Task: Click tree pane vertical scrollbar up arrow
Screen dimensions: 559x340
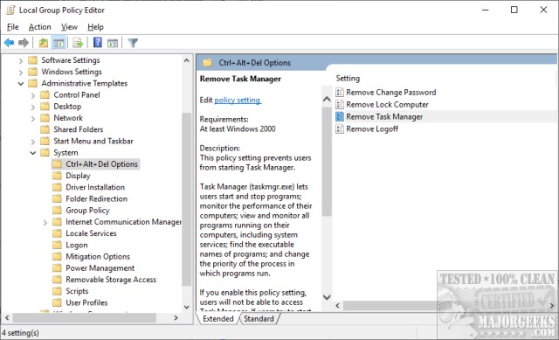Action: pos(186,60)
